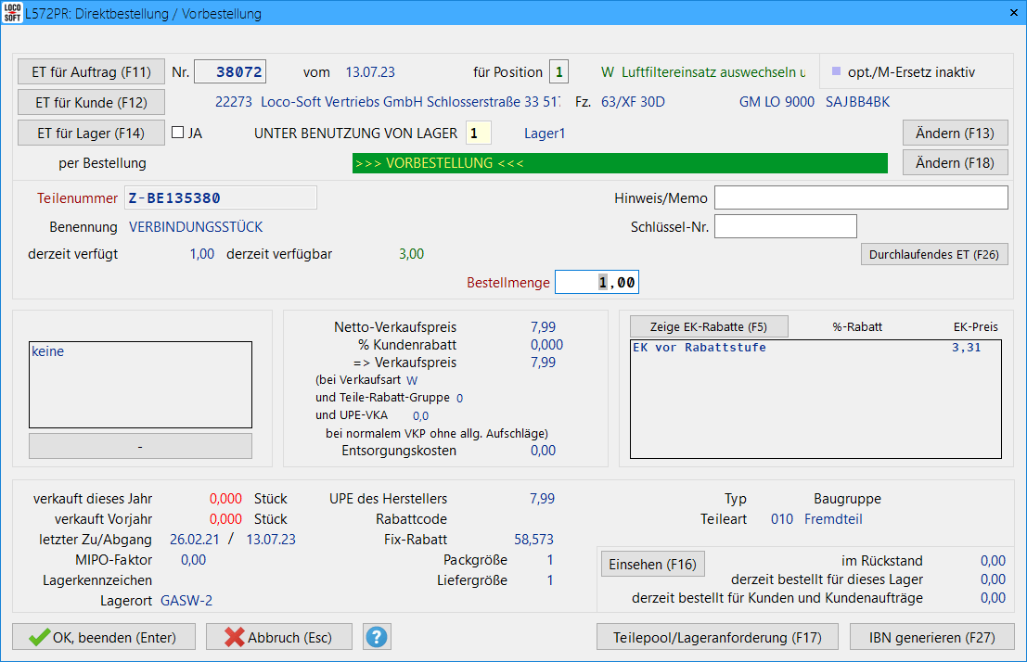Click the Loco-Soft logo in title bar

[x=13, y=13]
